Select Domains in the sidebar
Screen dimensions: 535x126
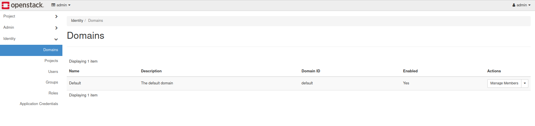pos(51,50)
